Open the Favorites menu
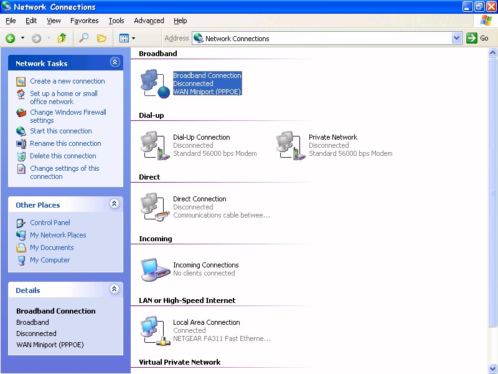This screenshot has width=498, height=374. click(85, 21)
